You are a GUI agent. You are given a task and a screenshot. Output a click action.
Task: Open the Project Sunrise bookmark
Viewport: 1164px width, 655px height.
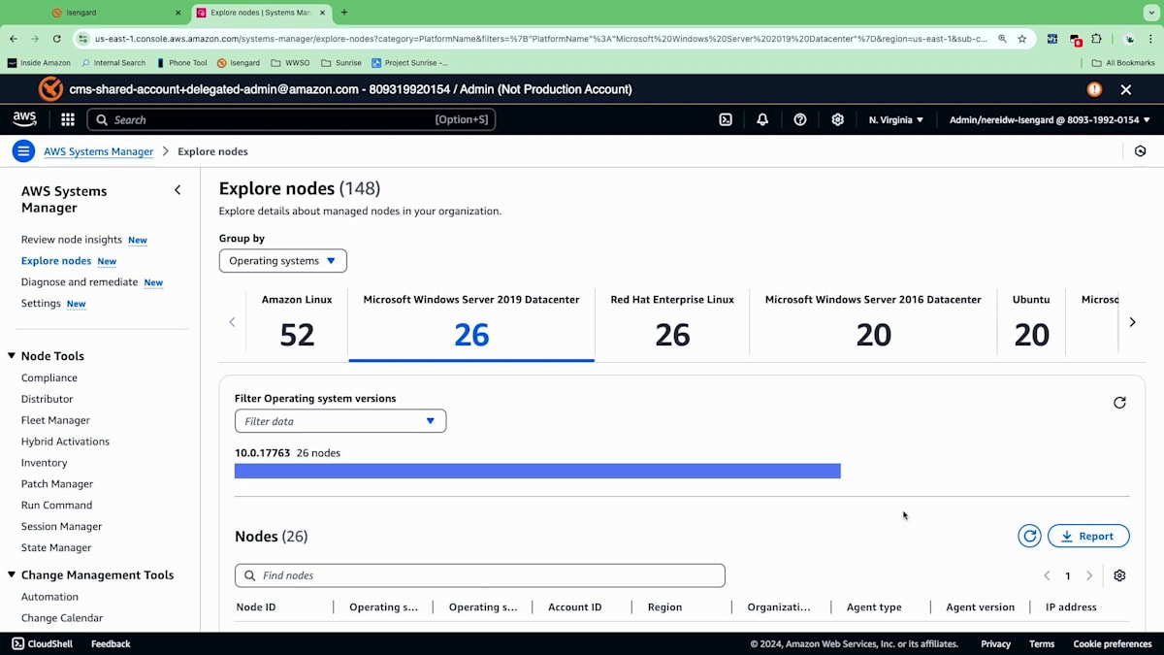point(409,63)
